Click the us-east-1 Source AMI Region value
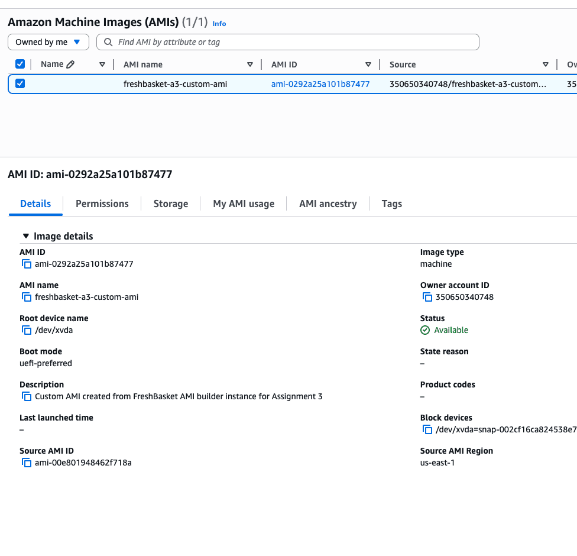577x556 pixels. (437, 463)
